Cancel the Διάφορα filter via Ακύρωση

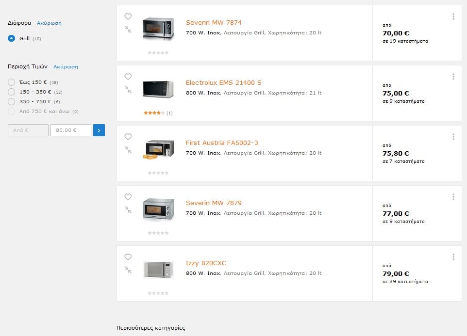point(49,23)
